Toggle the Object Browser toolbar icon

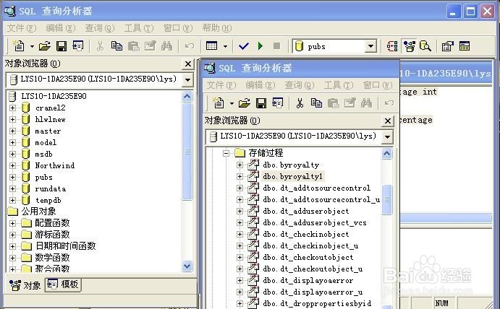pos(409,46)
